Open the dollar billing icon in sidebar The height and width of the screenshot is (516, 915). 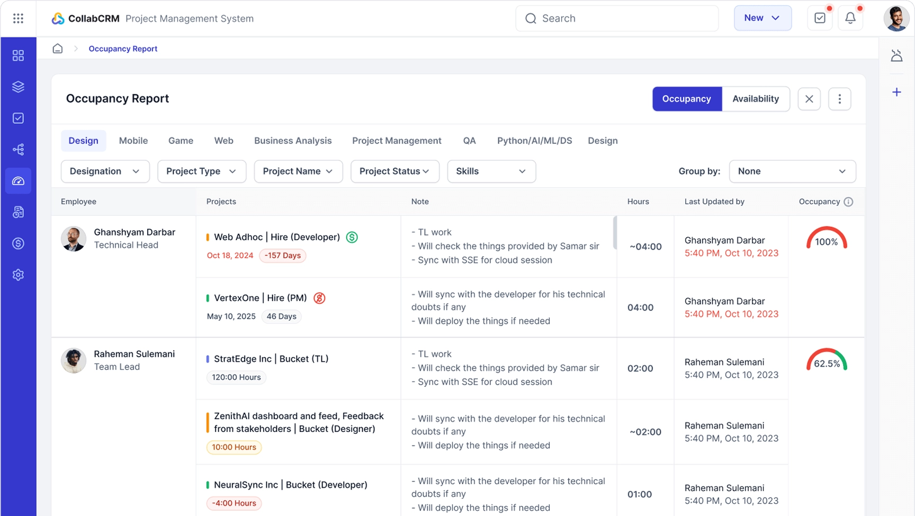pyautogui.click(x=18, y=243)
